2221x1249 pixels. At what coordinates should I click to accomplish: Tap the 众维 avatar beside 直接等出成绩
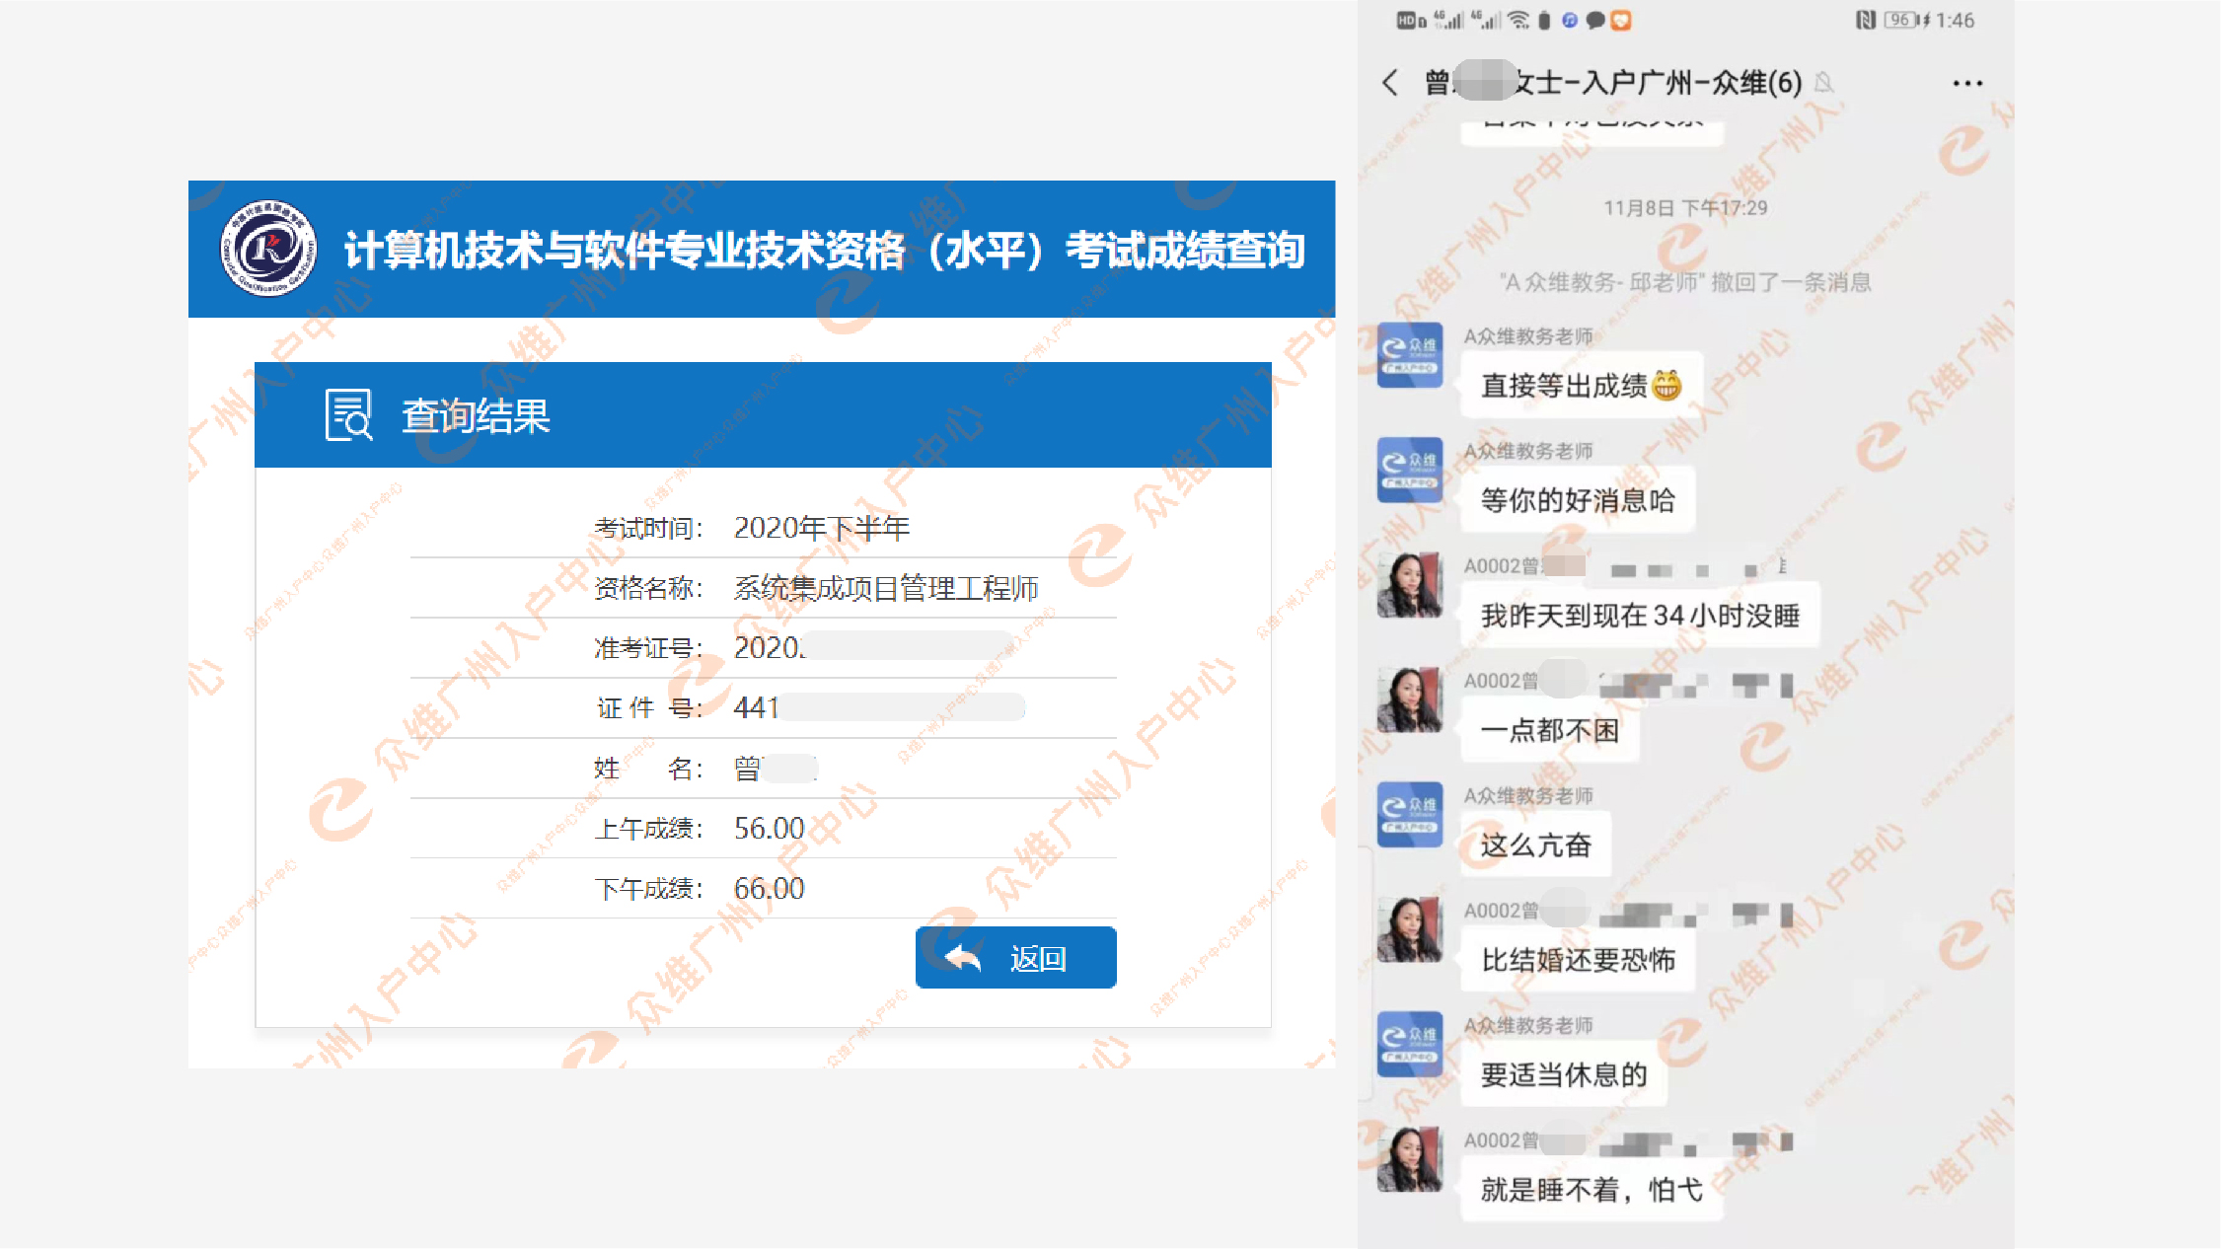tap(1410, 355)
